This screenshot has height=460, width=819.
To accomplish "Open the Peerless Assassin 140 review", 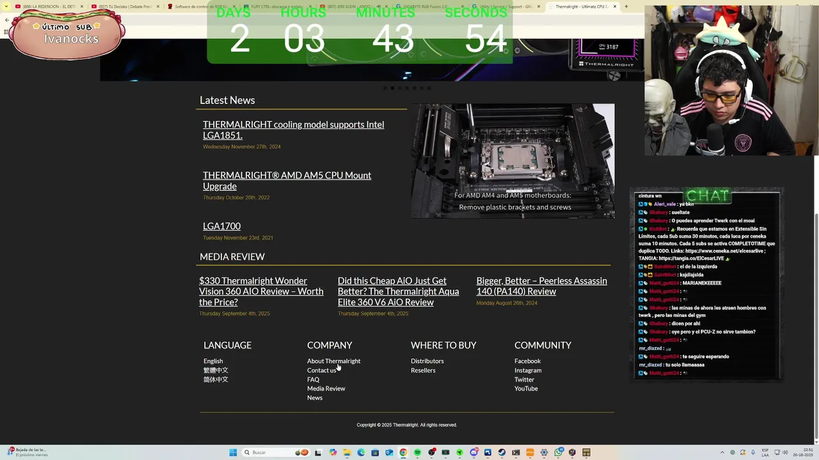I will click(541, 286).
